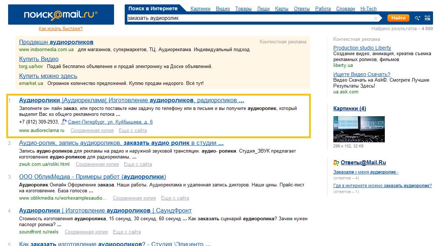Open address link Санкт-Петербург, ул. Куйбышева, д. 6
The image size is (447, 246).
coord(110,122)
